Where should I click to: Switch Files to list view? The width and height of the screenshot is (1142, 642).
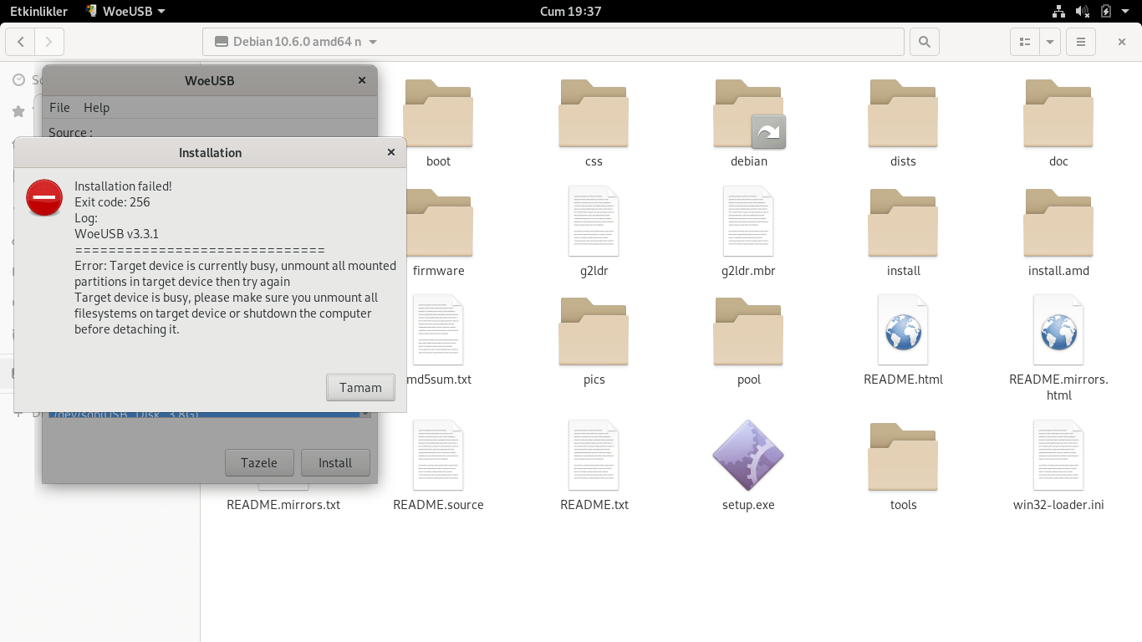tap(1024, 42)
